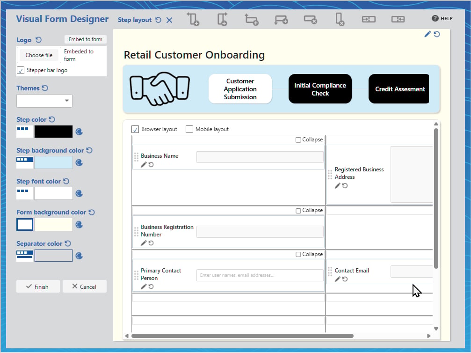Check Collapse above Primary Contact Person row
This screenshot has height=353, width=471.
(x=298, y=254)
